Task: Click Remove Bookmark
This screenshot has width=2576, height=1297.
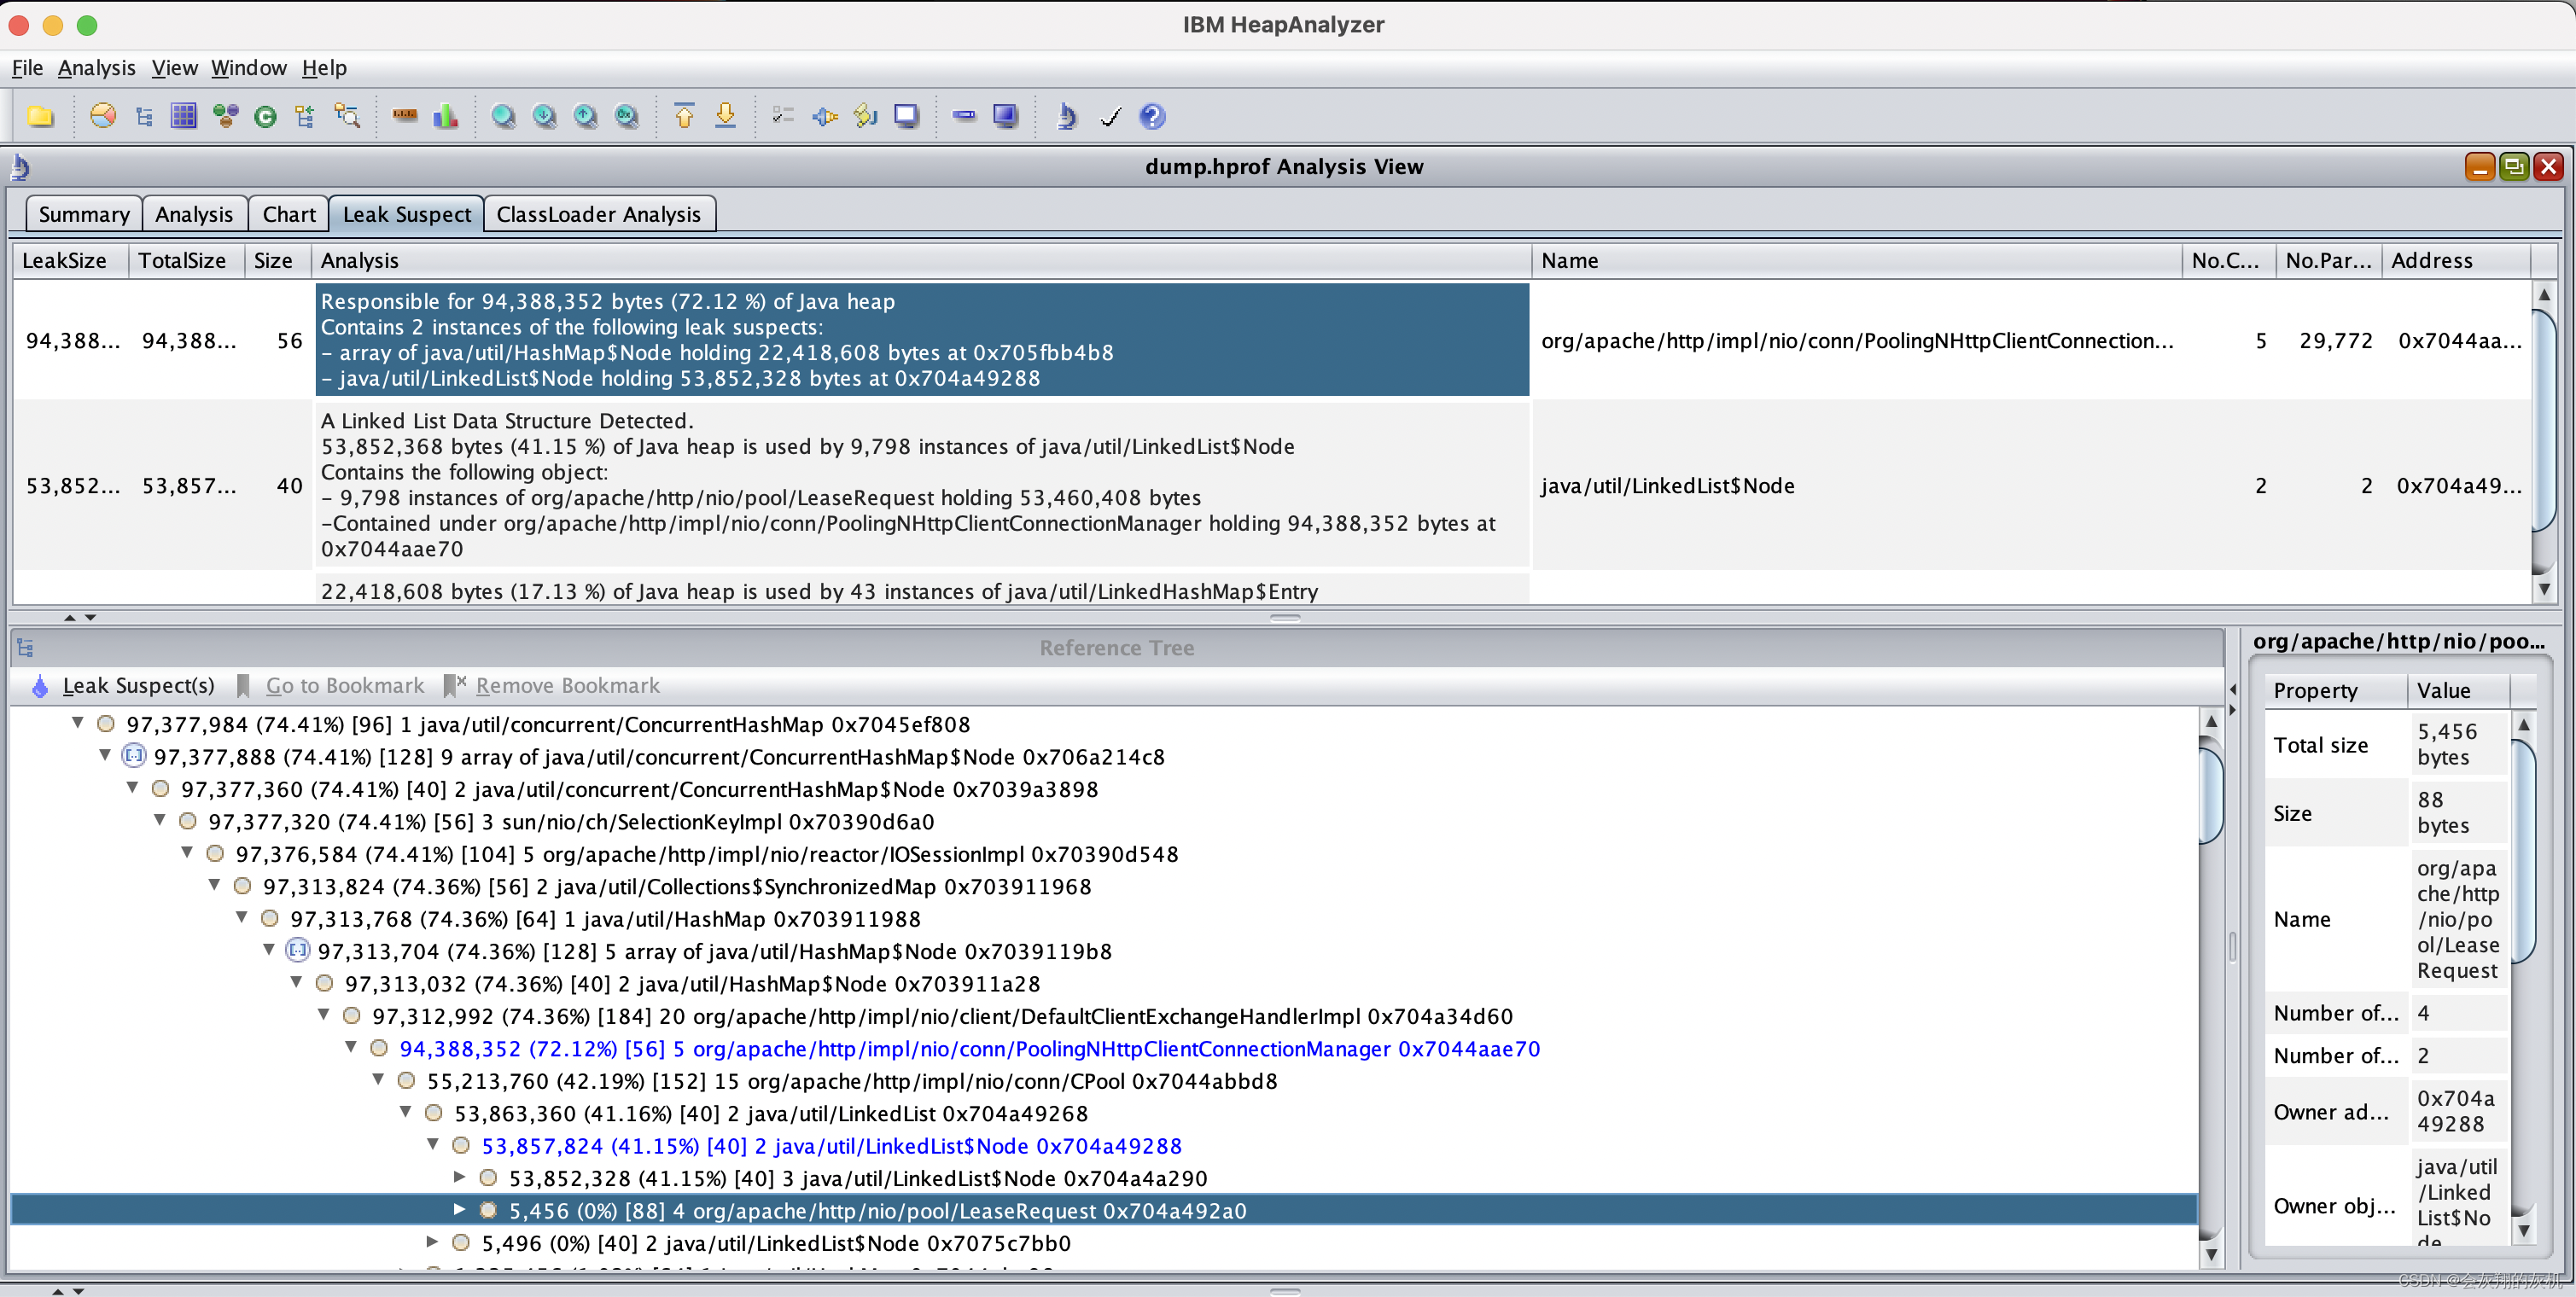Action: pos(552,686)
